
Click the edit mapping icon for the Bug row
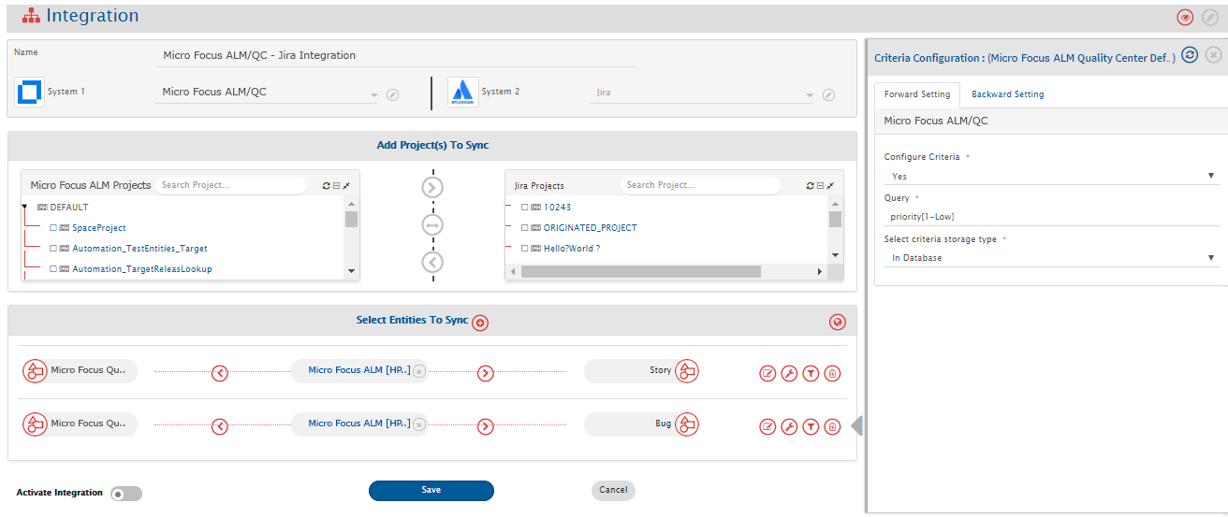tap(767, 426)
